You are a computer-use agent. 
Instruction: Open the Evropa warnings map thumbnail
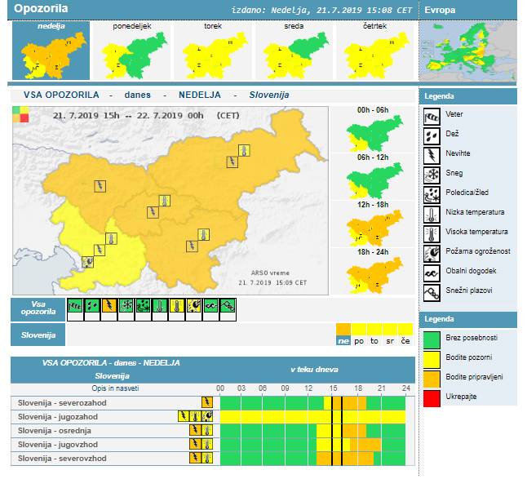click(x=467, y=50)
